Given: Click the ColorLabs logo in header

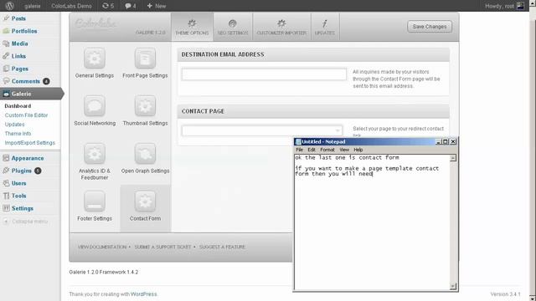Looking at the screenshot, I should 95,23.
